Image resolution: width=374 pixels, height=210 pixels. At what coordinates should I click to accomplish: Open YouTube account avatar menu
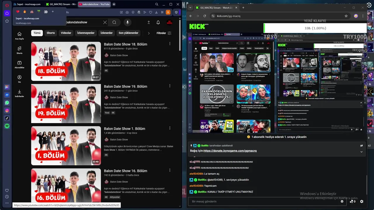pyautogui.click(x=169, y=22)
